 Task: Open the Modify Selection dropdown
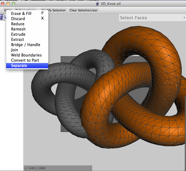[54, 10]
